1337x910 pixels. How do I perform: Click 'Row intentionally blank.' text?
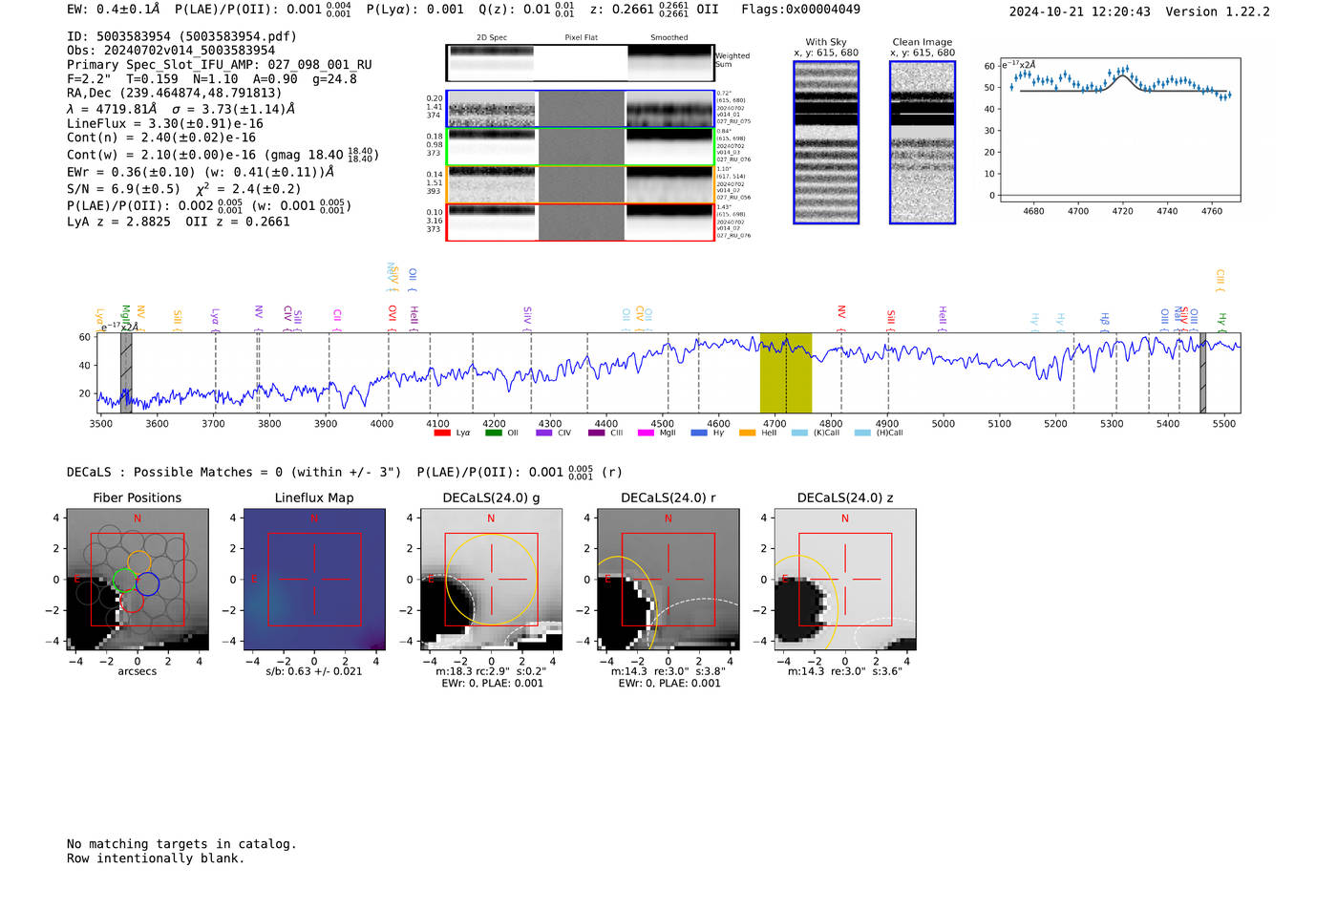coord(156,858)
